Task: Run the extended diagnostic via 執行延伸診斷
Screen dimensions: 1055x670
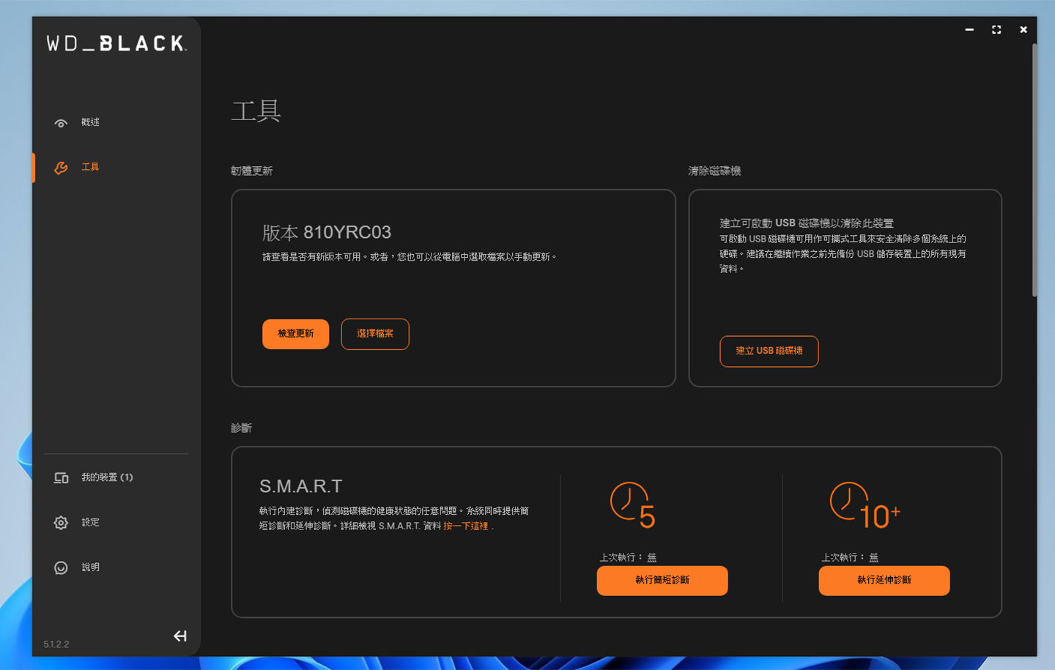Action: pos(884,580)
